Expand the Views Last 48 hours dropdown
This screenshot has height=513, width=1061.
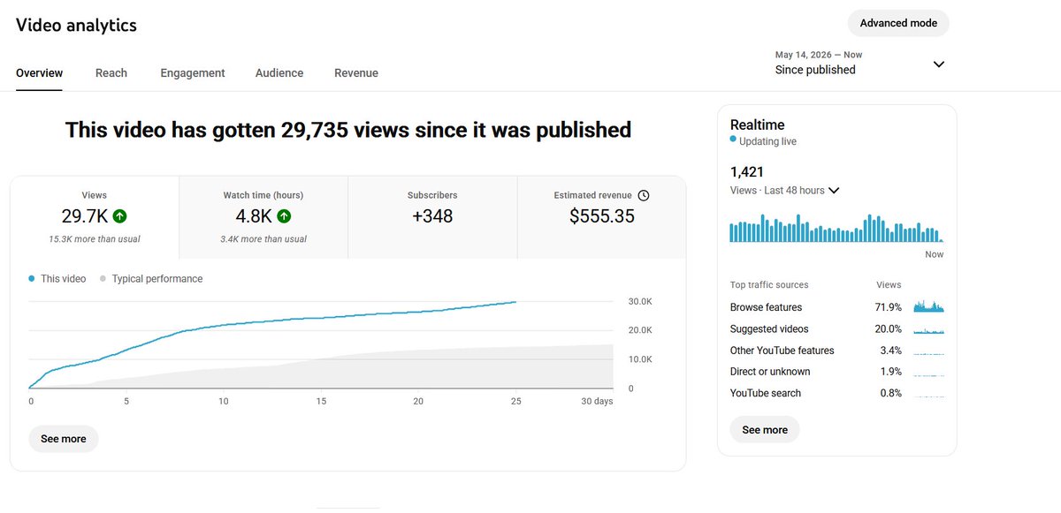tap(785, 190)
